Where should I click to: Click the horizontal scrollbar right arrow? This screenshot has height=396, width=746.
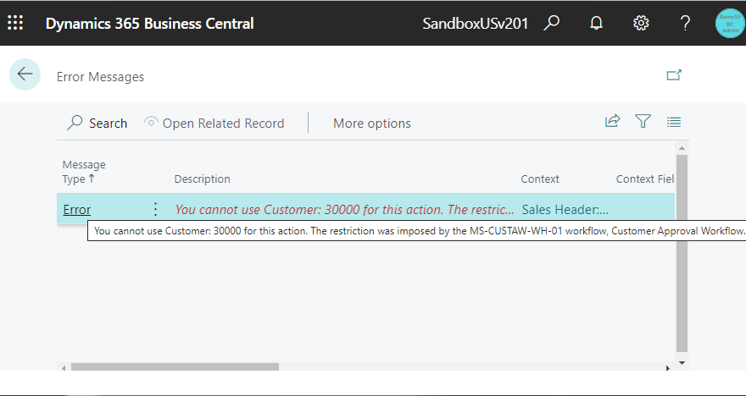(667, 367)
